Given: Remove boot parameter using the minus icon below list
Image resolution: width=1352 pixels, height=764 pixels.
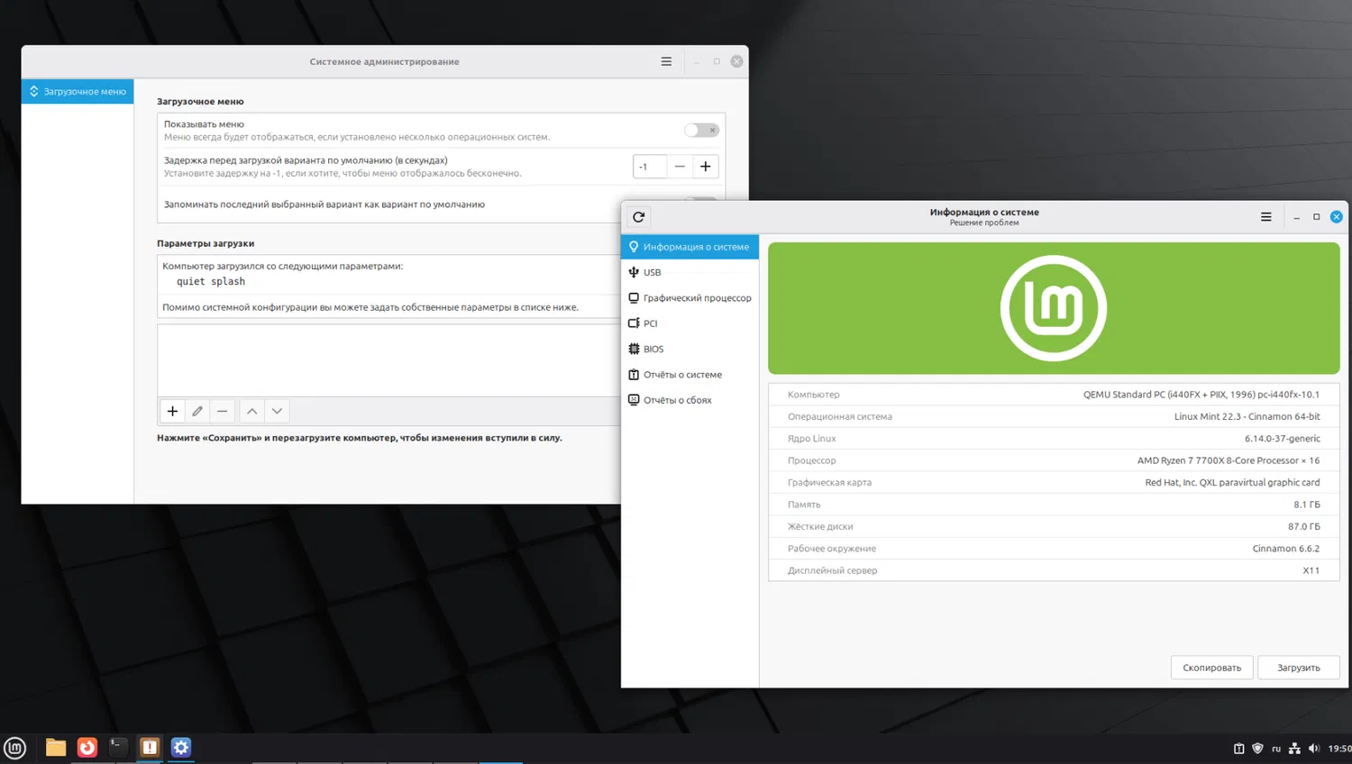Looking at the screenshot, I should click(222, 411).
